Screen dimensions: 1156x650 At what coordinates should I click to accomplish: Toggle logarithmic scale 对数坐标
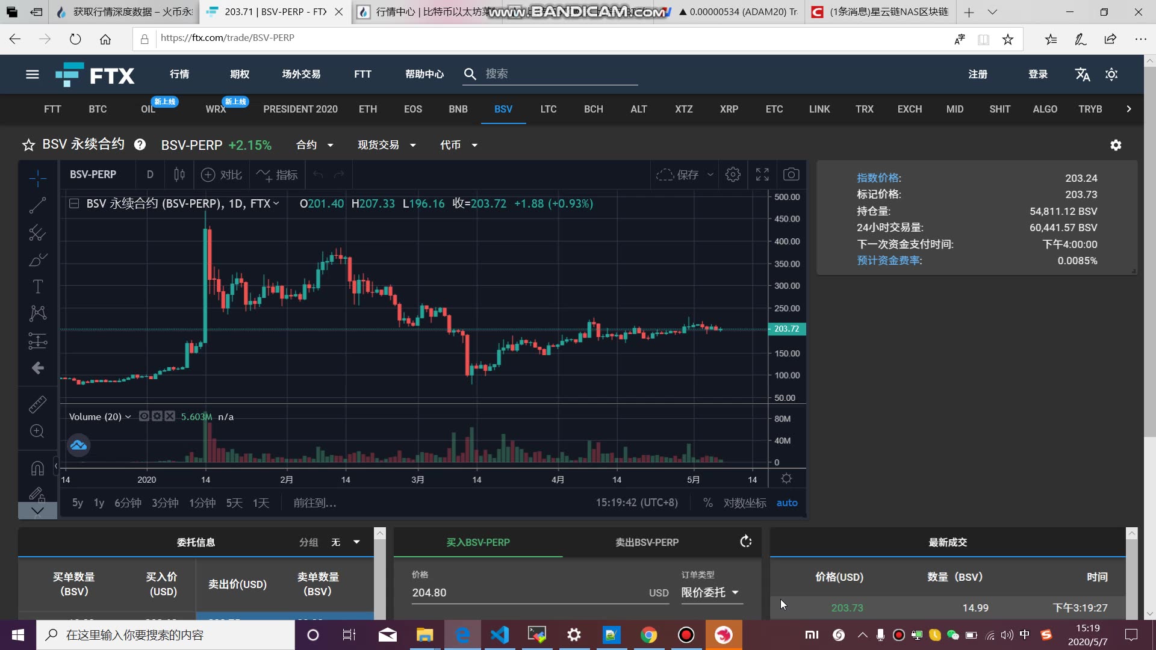[x=745, y=503]
